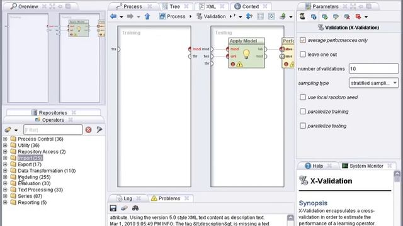Image resolution: width=403 pixels, height=226 pixels.
Task: Click the filter funnel icon beside search
Action: pos(99,130)
